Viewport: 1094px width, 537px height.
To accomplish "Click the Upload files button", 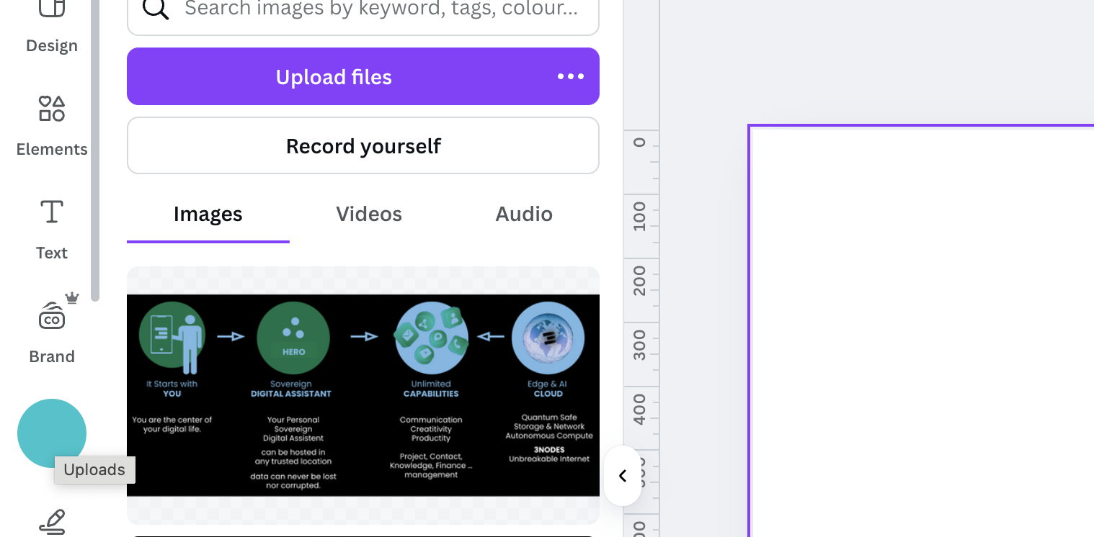I will pyautogui.click(x=334, y=76).
